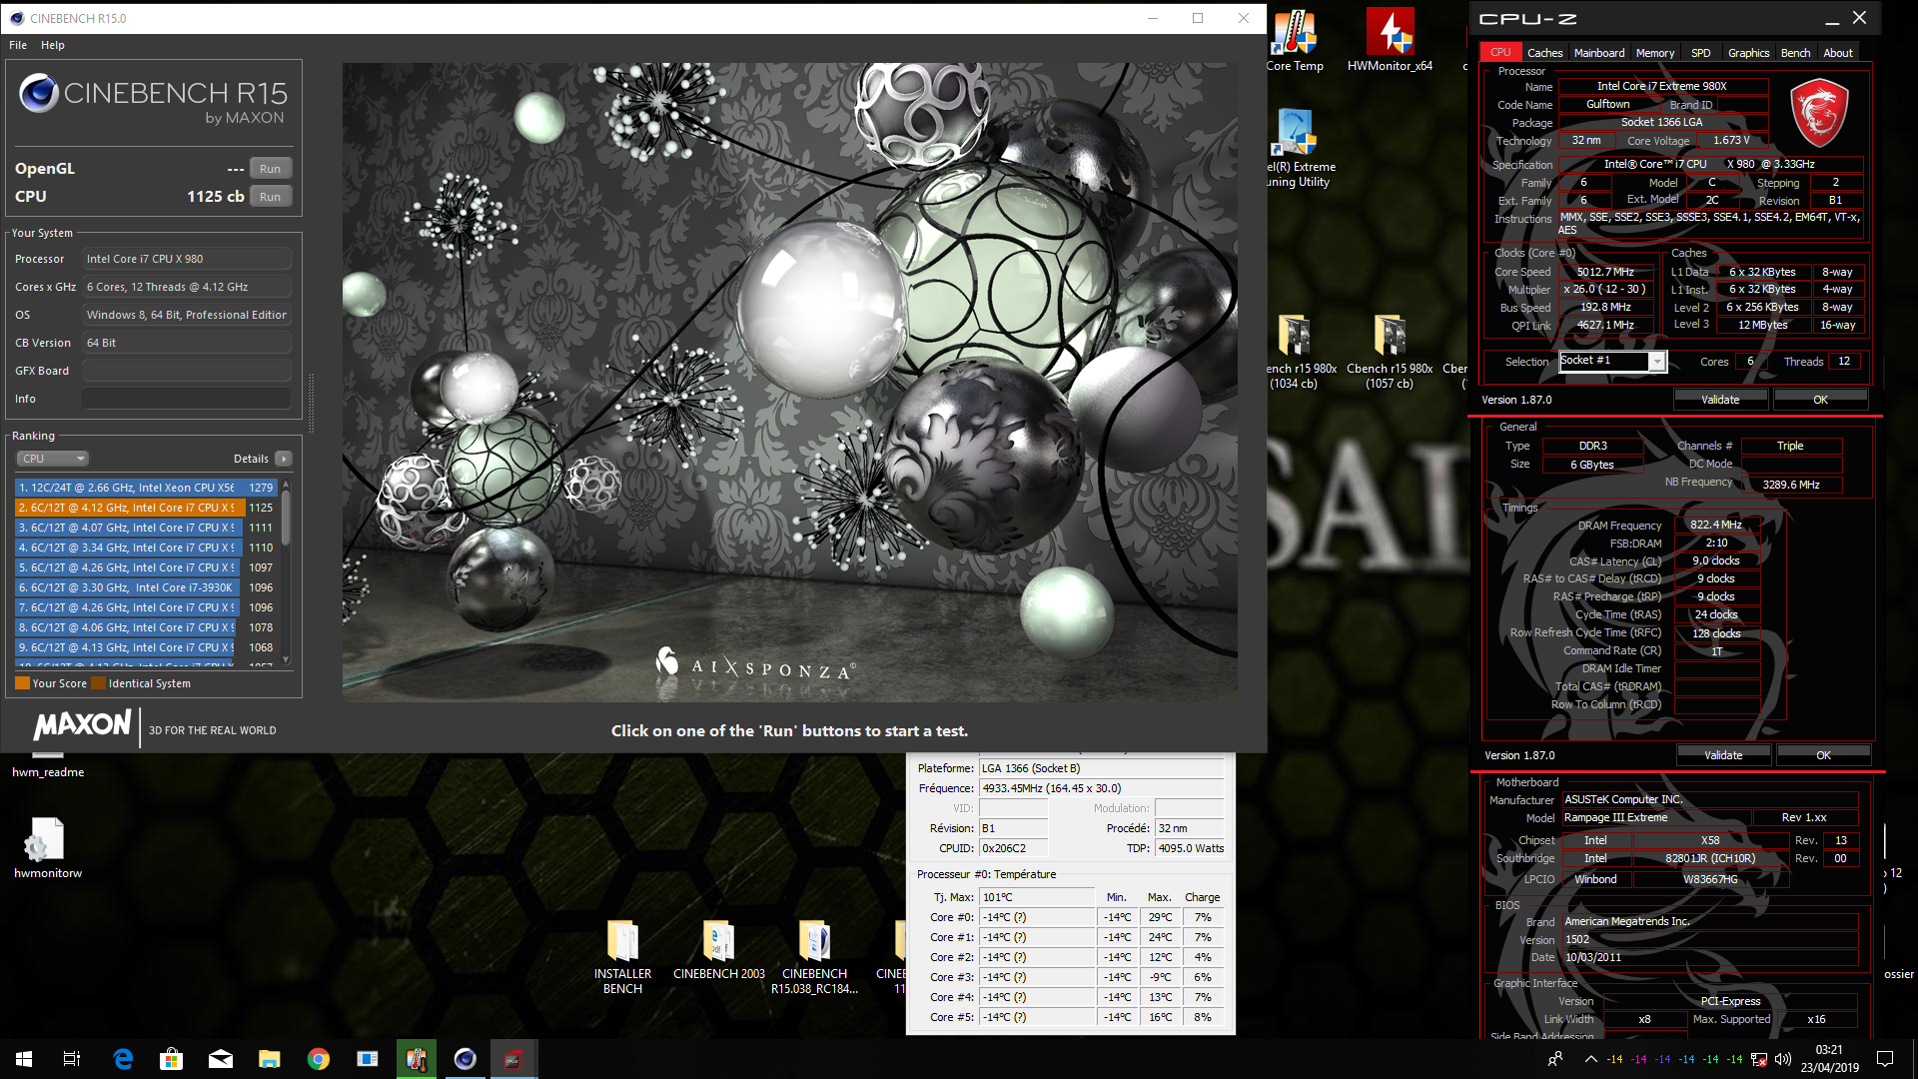Open the Help menu in Cinebench
The width and height of the screenshot is (1918, 1079).
click(x=53, y=45)
